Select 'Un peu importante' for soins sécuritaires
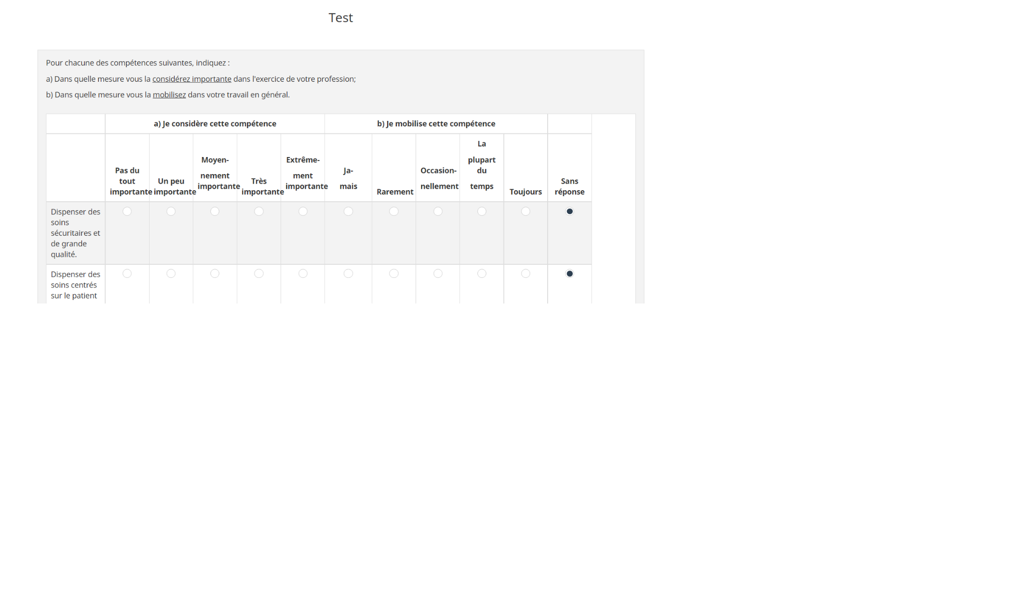Image resolution: width=1028 pixels, height=610 pixels. [171, 211]
